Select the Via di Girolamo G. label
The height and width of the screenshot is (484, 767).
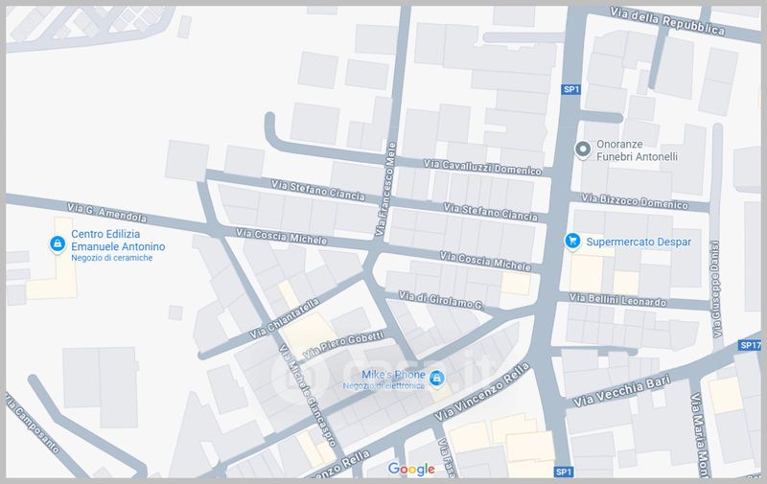point(437,299)
